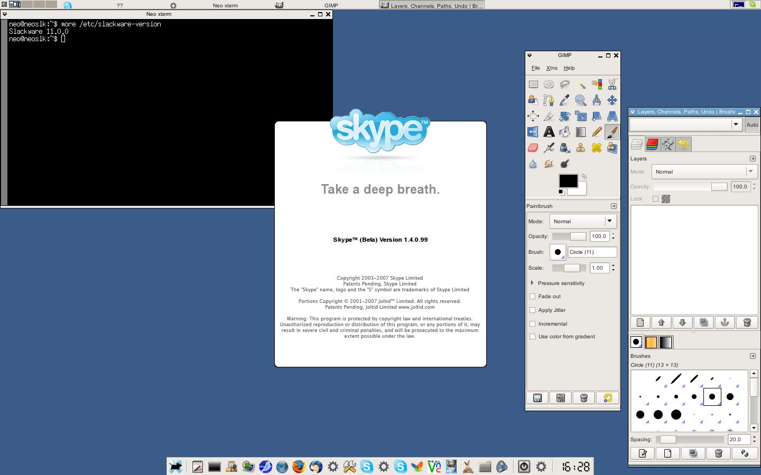Choose the Ink tool
Screen dimensions: 761x475
click(565, 148)
